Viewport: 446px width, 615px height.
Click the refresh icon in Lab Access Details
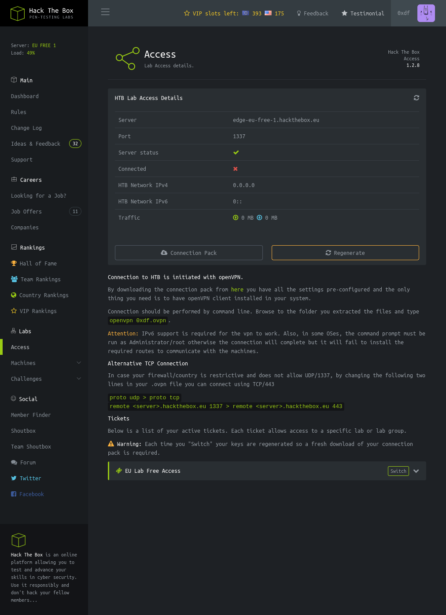pyautogui.click(x=416, y=98)
